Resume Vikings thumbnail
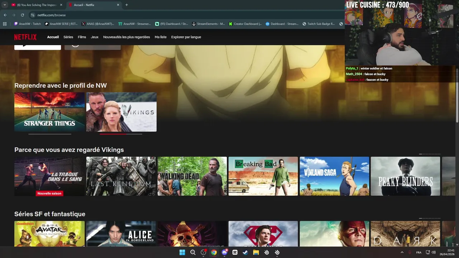Viewport: 459px width, 258px height. pyautogui.click(x=121, y=112)
